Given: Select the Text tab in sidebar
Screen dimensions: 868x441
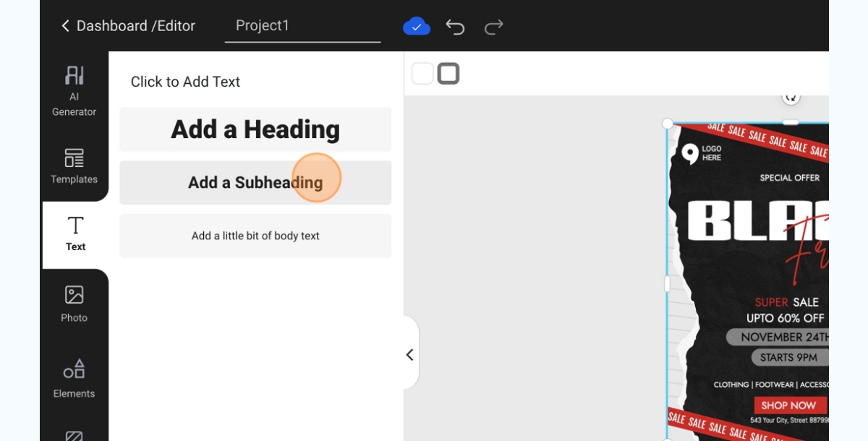Looking at the screenshot, I should click(75, 234).
